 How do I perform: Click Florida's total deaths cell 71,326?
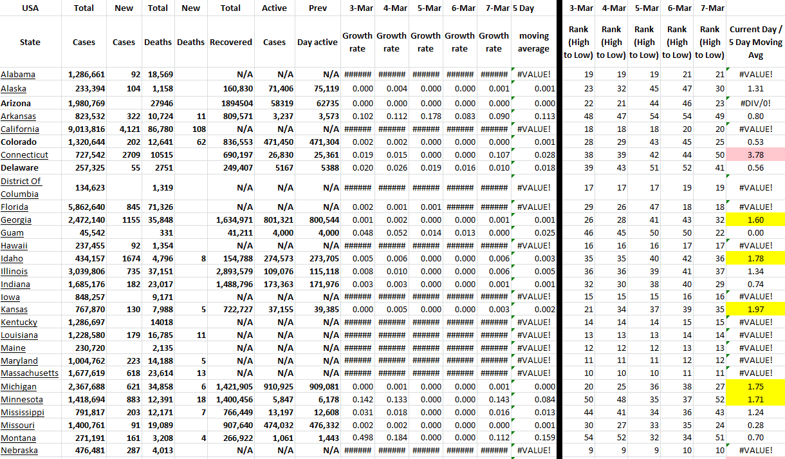tap(158, 207)
